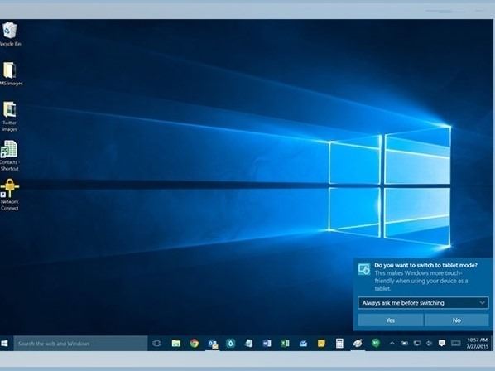Screen dimensions: 495x371
Task: Launch Google Chrome from the taskbar
Action: [195, 343]
